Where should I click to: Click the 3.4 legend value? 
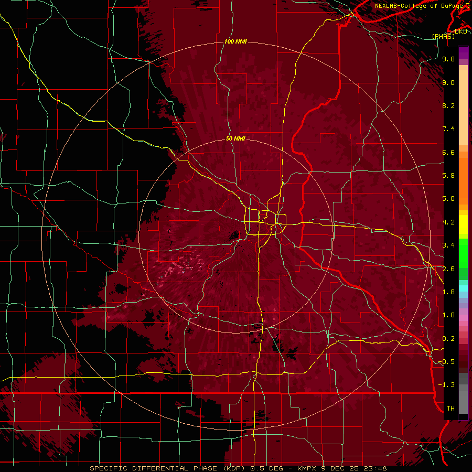pos(448,245)
